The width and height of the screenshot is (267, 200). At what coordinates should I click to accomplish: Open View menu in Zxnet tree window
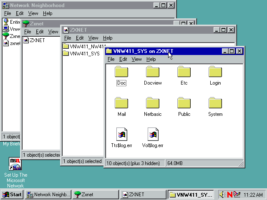click(x=53, y=32)
